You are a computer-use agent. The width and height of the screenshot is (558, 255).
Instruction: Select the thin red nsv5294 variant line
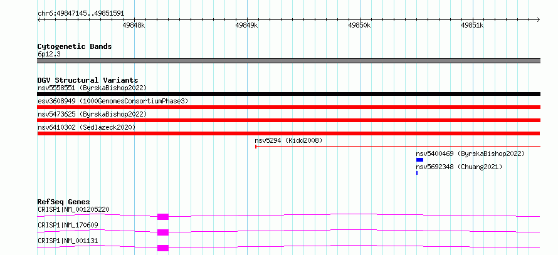click(398, 147)
